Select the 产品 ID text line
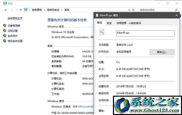Viewport: 182px width, 115px height. point(72,113)
